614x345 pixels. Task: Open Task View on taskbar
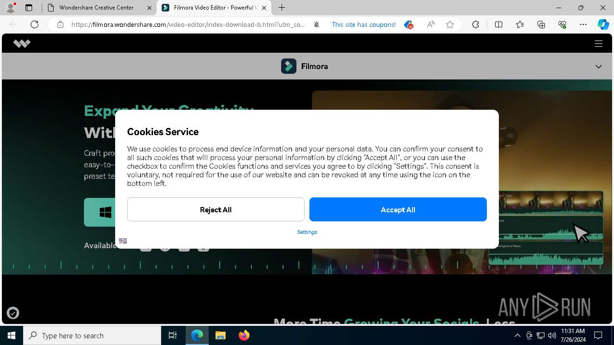[173, 335]
